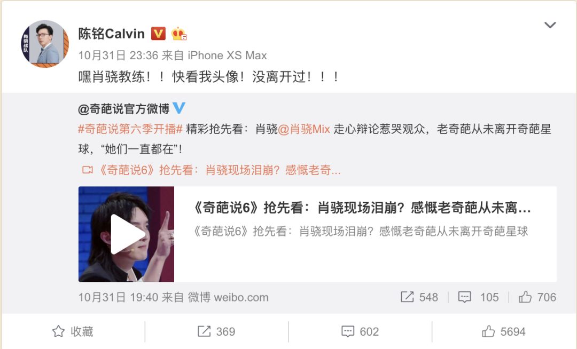Viewport: 577px width, 349px height.
Task: Open 陈铭Calvin's profile avatar
Action: [45, 44]
